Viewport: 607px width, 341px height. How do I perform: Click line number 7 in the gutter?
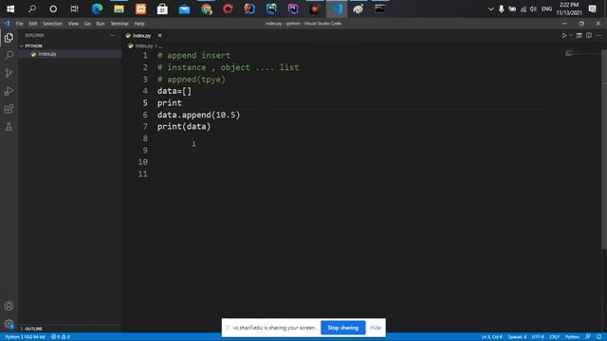(145, 126)
